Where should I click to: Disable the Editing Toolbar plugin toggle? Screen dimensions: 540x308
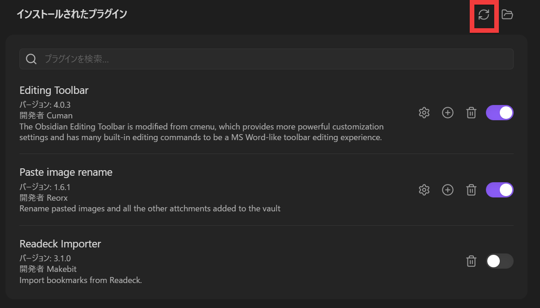point(499,112)
